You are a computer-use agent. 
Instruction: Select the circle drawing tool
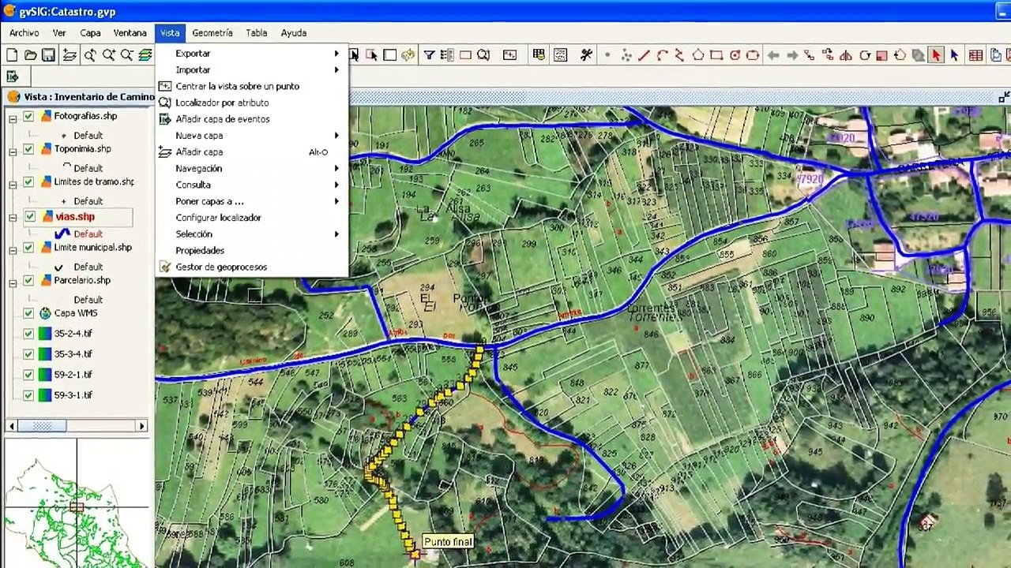(735, 55)
